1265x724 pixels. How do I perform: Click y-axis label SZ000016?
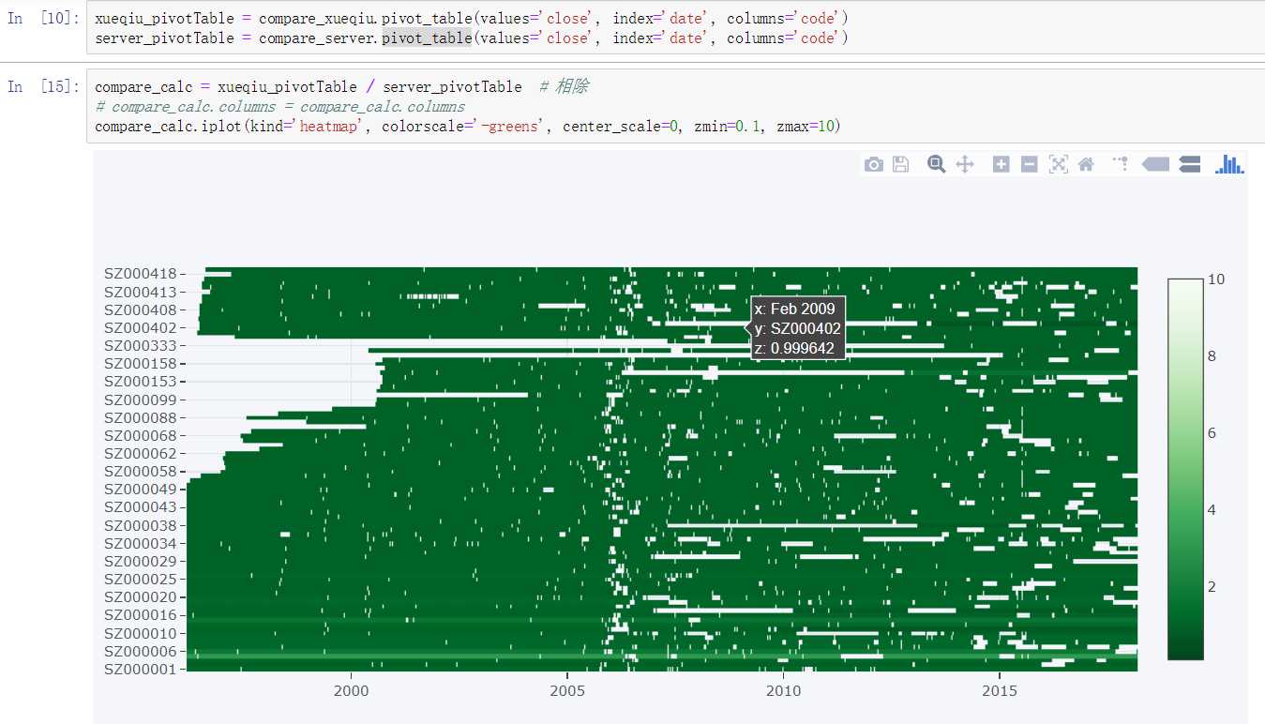140,614
